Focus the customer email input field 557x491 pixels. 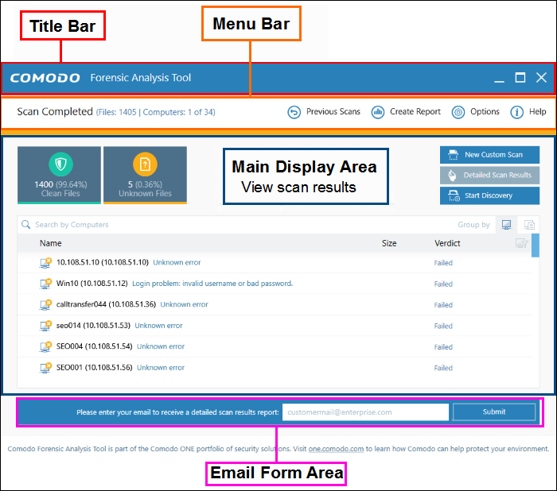pyautogui.click(x=365, y=412)
